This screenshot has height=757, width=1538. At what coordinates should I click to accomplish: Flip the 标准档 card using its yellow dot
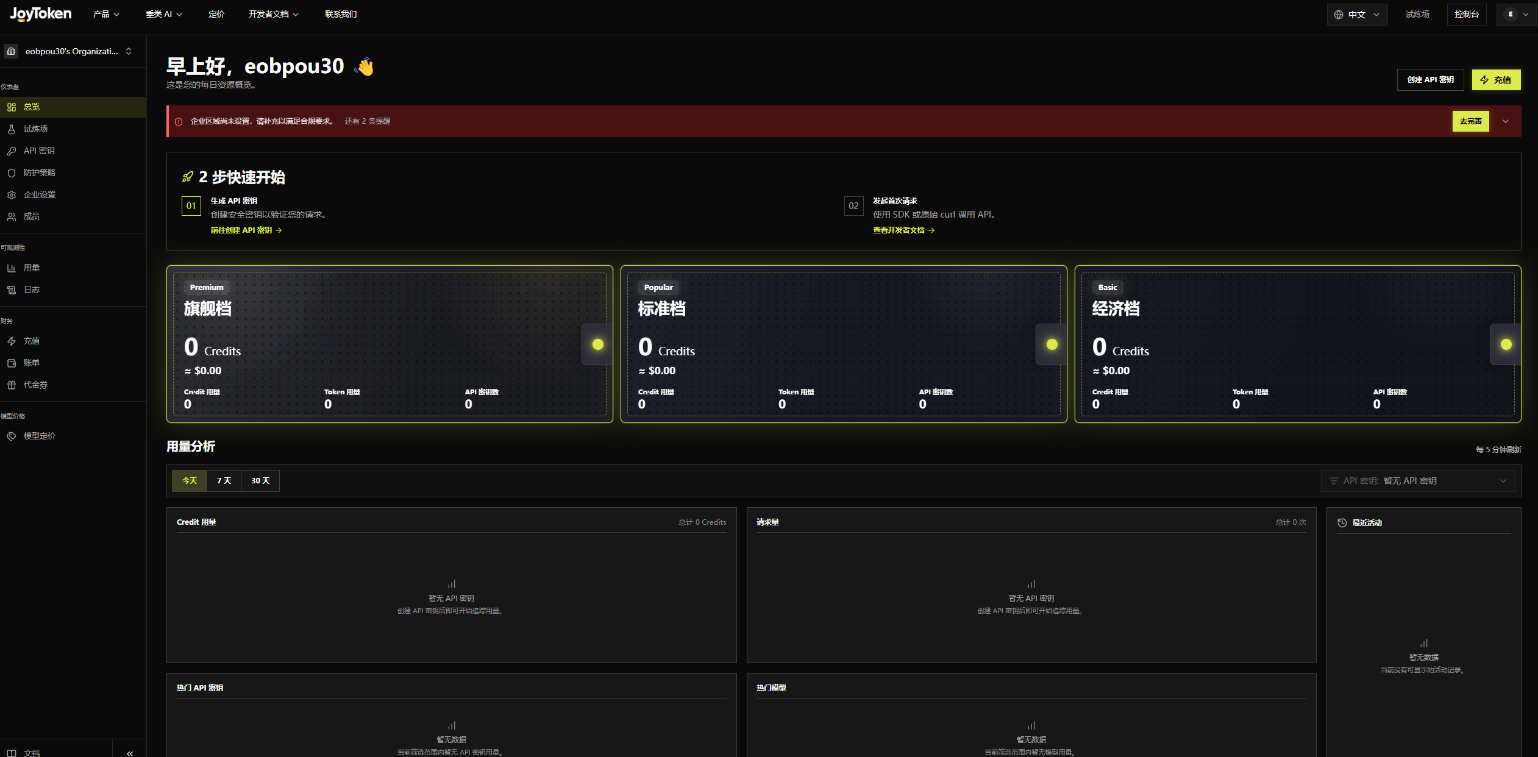tap(1052, 344)
